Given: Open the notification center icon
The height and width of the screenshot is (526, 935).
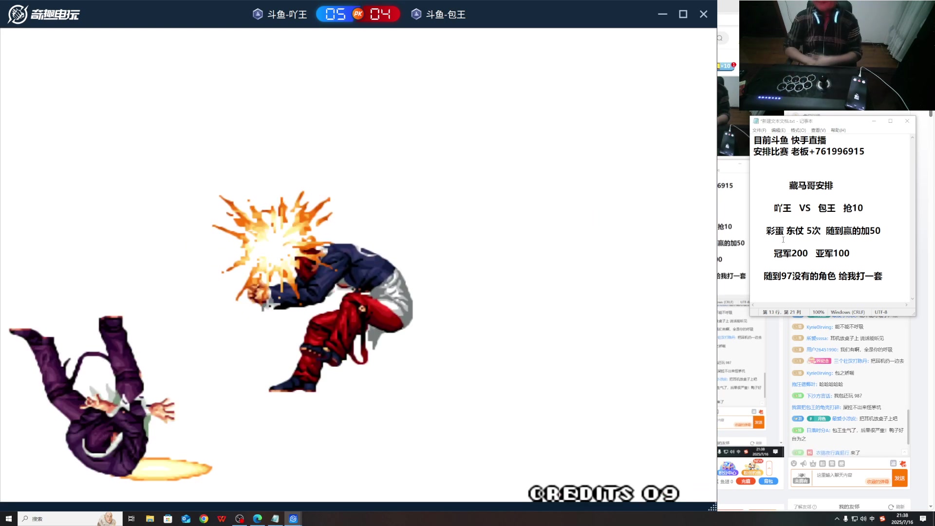Looking at the screenshot, I should click(923, 519).
